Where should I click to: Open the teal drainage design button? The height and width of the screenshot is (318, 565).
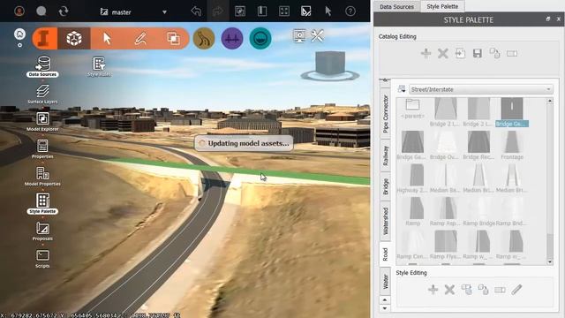260,38
